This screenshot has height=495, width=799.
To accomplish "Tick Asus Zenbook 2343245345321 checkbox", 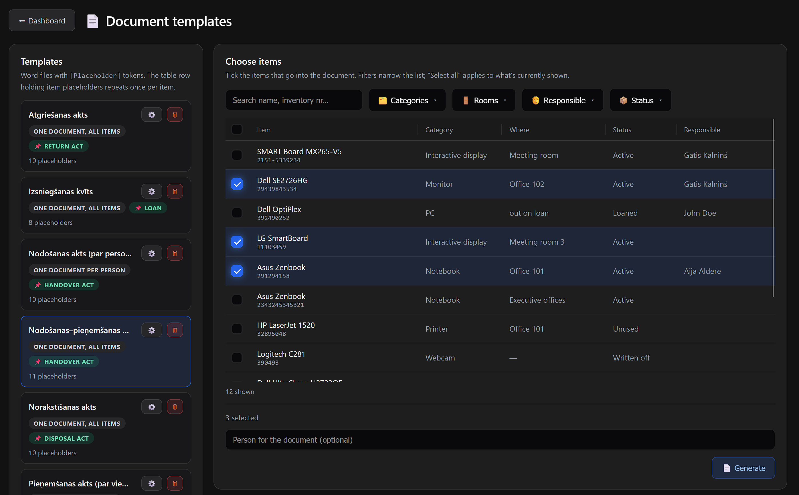I will point(237,300).
